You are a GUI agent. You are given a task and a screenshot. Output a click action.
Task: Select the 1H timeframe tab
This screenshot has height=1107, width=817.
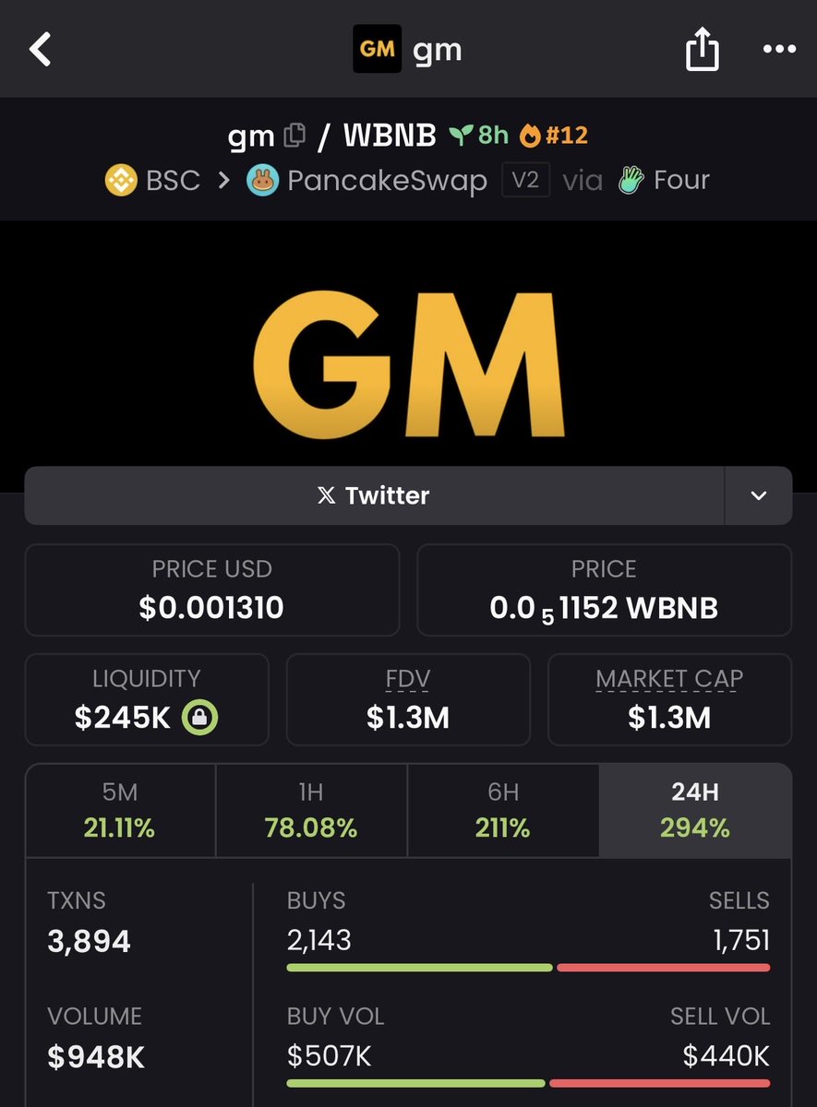pyautogui.click(x=311, y=811)
